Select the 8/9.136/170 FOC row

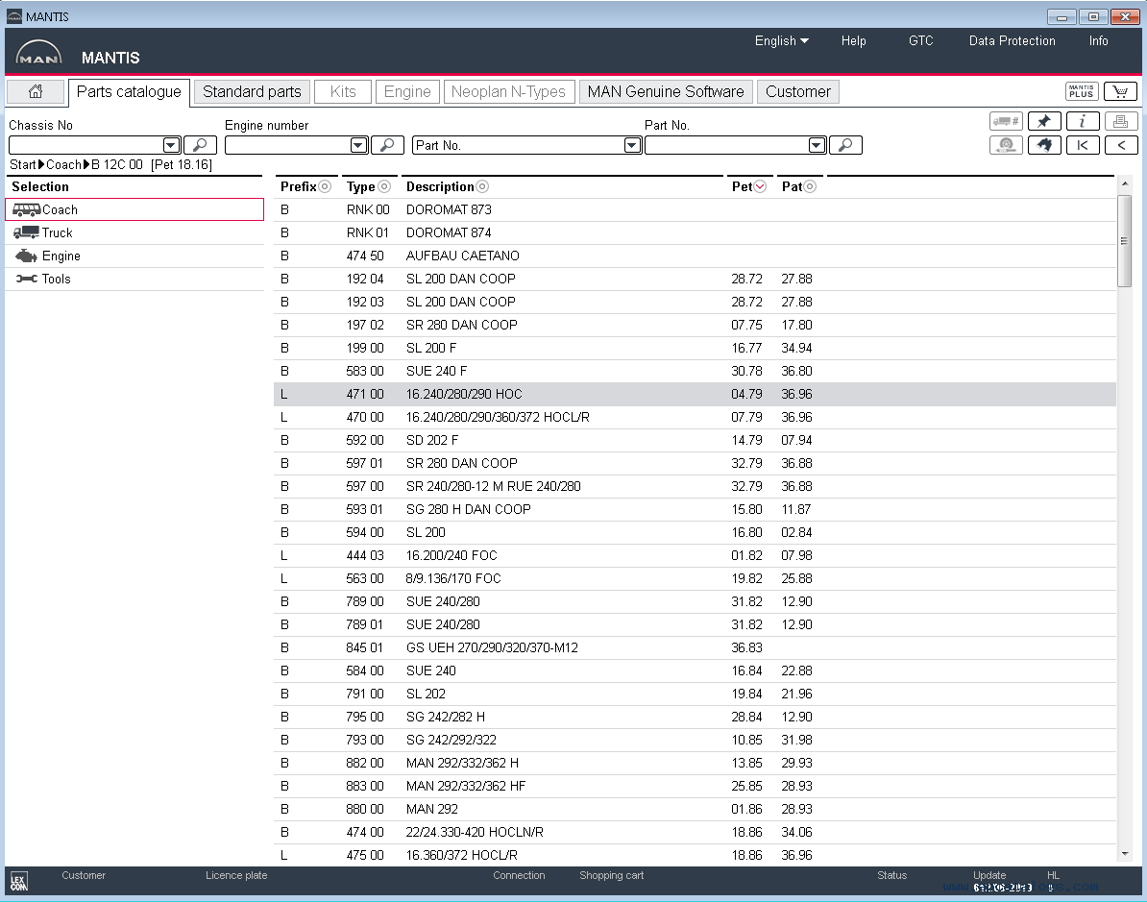pyautogui.click(x=695, y=578)
